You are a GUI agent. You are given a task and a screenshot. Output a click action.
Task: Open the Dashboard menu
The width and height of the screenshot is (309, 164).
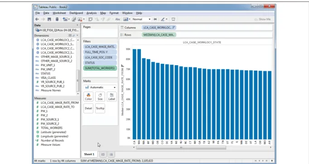pyautogui.click(x=76, y=13)
